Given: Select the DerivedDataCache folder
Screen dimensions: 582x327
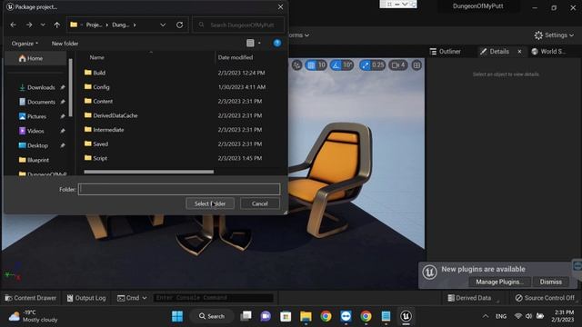Looking at the screenshot, I should tap(115, 115).
